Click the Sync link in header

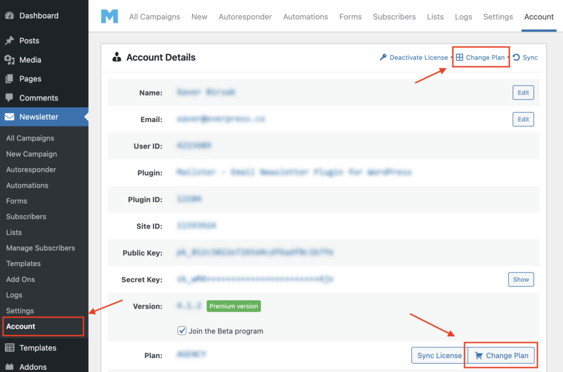[x=525, y=57]
